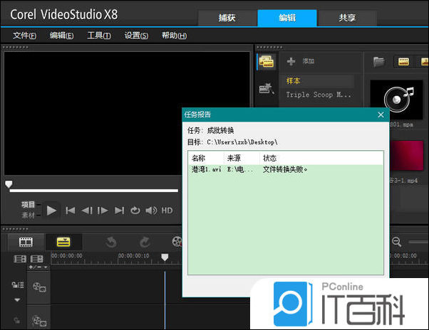The width and height of the screenshot is (429, 330).
Task: Click the timeline Redo arrow
Action: pos(145,243)
